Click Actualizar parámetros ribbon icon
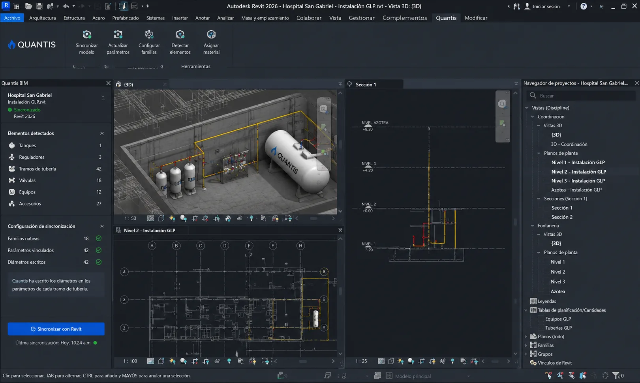640x383 pixels. tap(118, 35)
